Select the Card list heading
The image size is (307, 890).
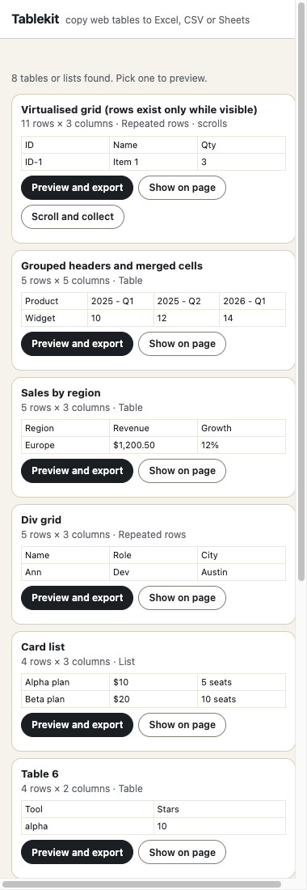pyautogui.click(x=43, y=647)
